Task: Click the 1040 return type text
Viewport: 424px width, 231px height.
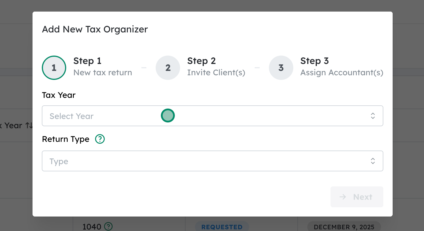Action: click(x=92, y=226)
